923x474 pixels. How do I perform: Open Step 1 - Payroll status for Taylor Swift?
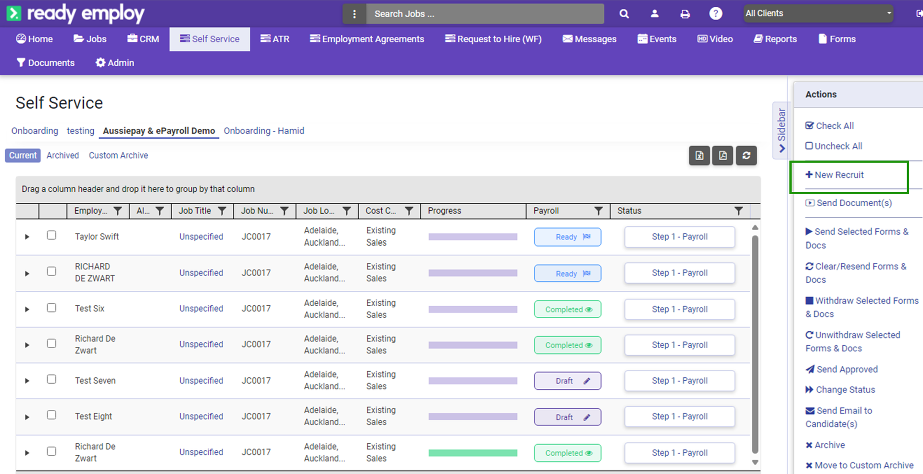pyautogui.click(x=680, y=237)
